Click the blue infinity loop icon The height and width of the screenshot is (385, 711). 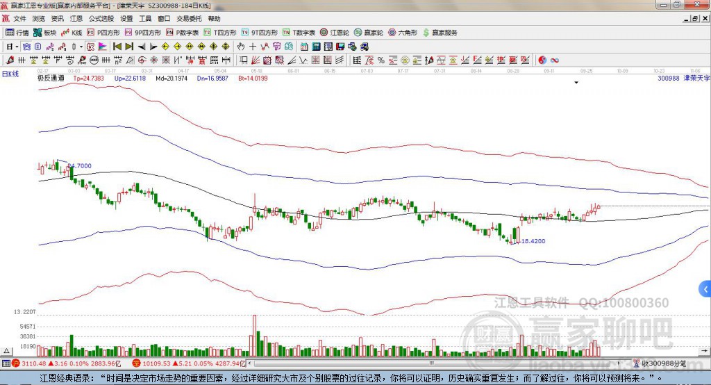(555, 60)
